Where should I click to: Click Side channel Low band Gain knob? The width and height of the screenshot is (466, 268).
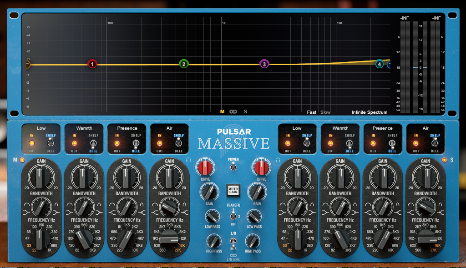(297, 177)
